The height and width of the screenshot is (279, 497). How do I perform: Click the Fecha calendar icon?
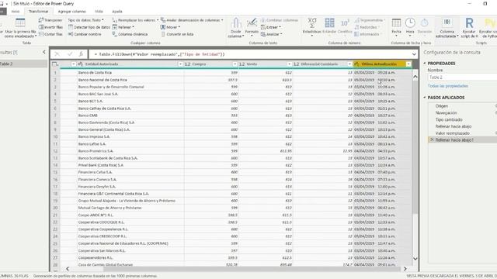click(x=396, y=23)
